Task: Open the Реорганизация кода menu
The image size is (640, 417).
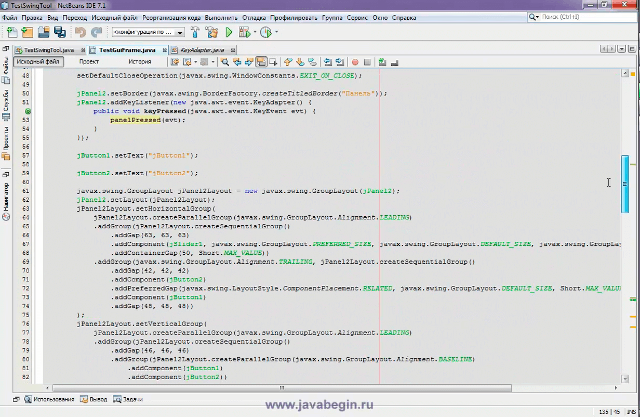Action: [x=171, y=18]
